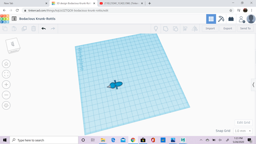The height and width of the screenshot is (144, 256).
Task: Switch to the YouTube OWL tab
Action: click(x=121, y=3)
